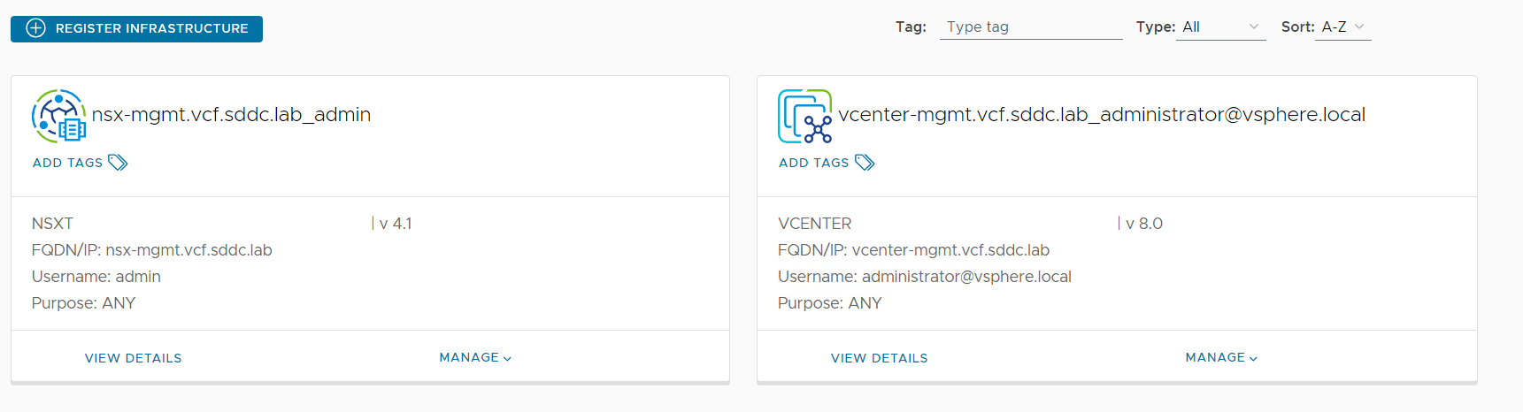
Task: Click the nsx-mgmt.vcf.sddc.lab_admin card title
Action: click(x=231, y=115)
